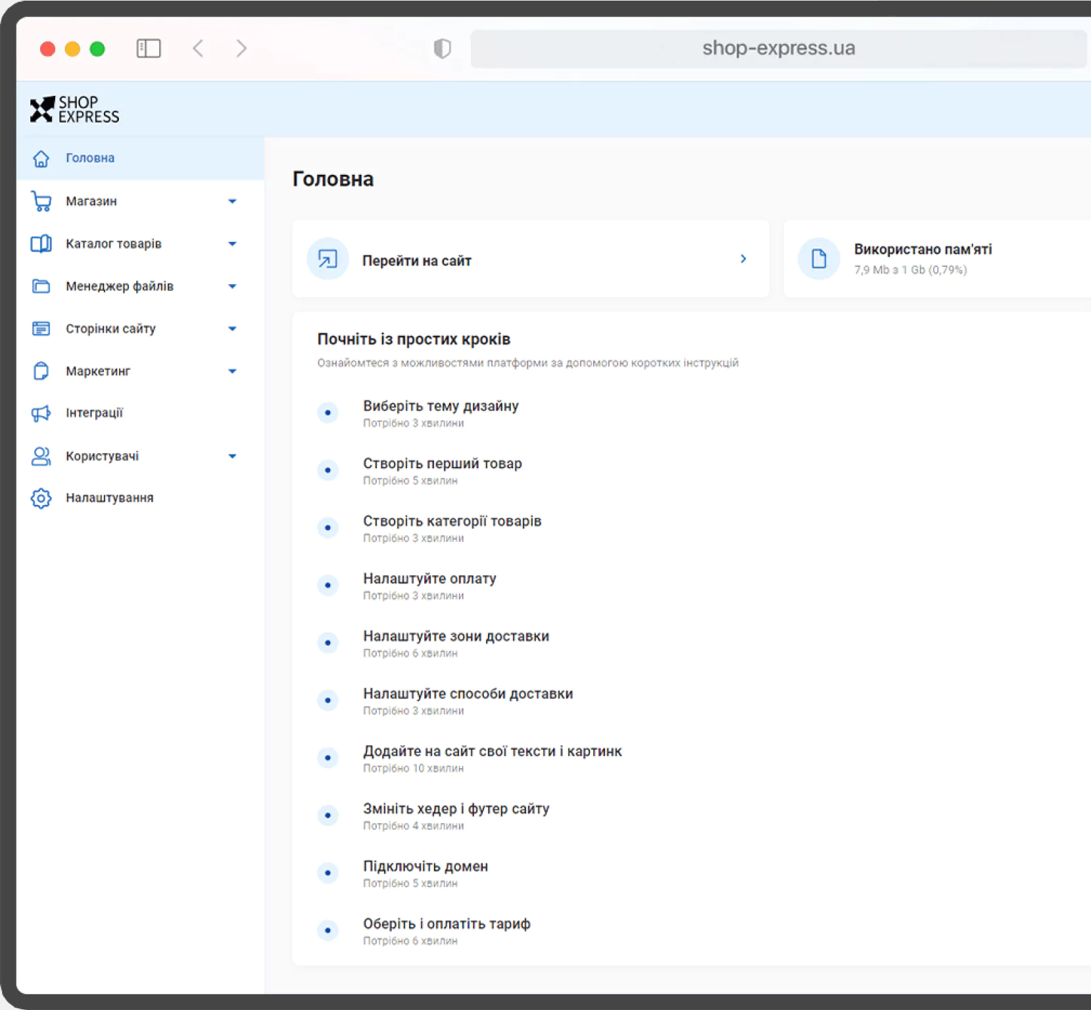
Task: Click the folder icon for Менеджер файлів
Action: (41, 286)
